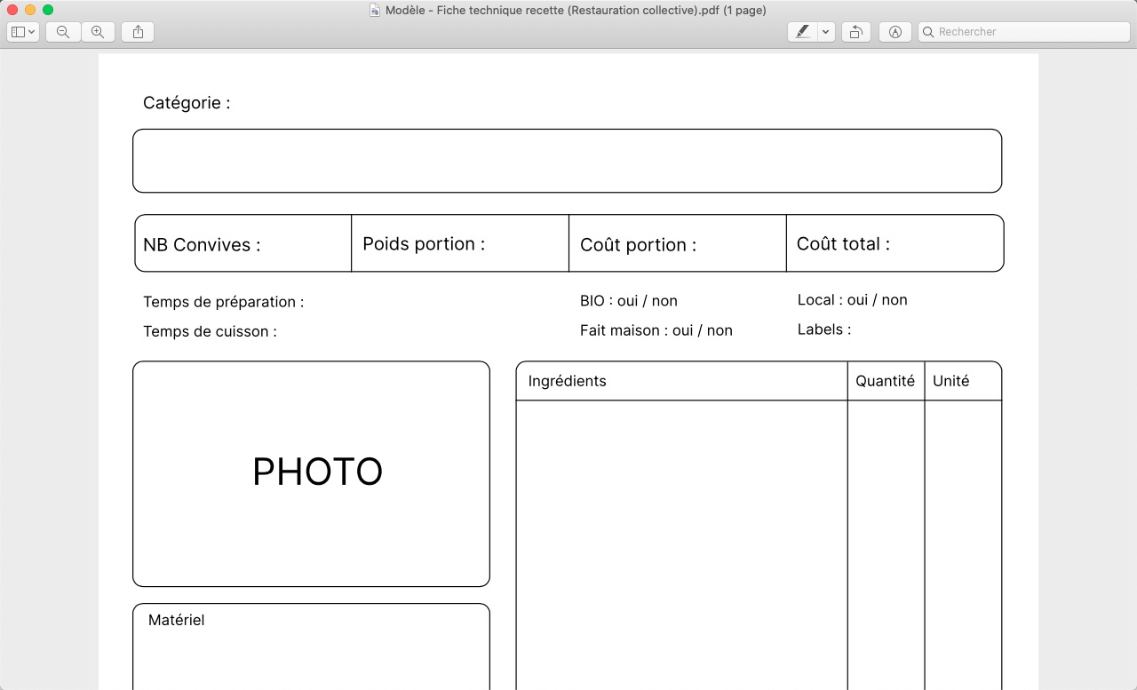The height and width of the screenshot is (690, 1137).
Task: Rotate the page with the rotate button
Action: click(855, 32)
